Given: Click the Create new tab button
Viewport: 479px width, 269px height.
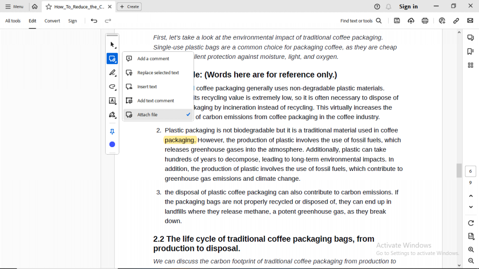Looking at the screenshot, I should coord(129,7).
